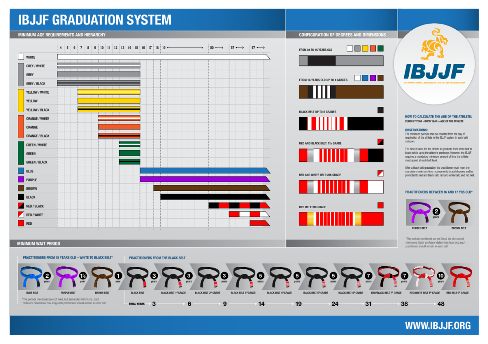Click the Brown Belt illustration in the wait-period row

click(x=101, y=277)
